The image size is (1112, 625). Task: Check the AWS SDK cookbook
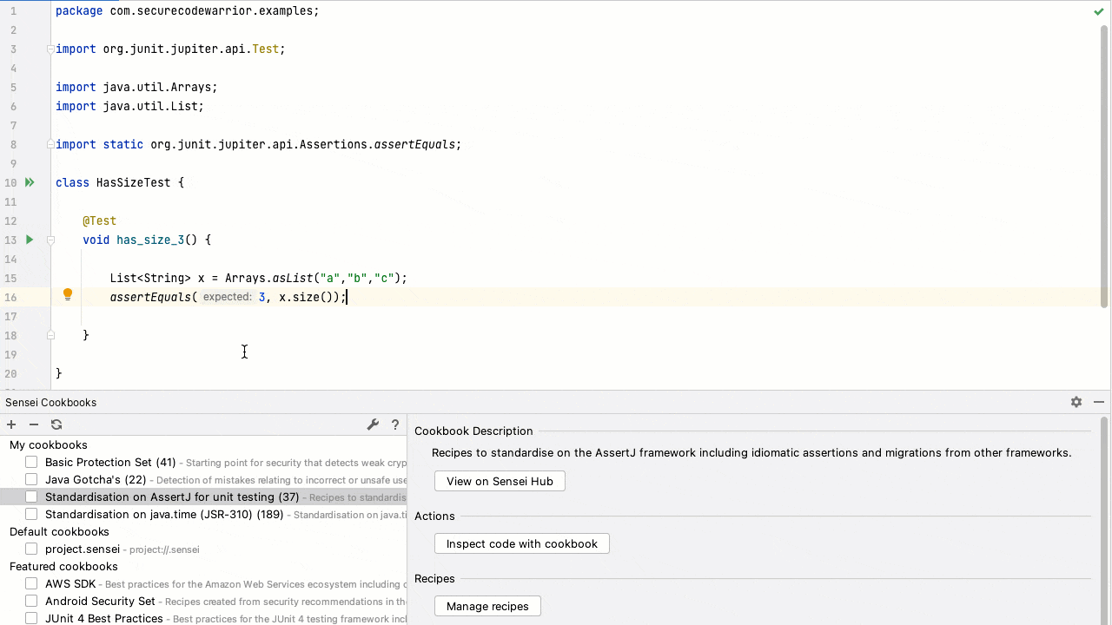point(31,583)
